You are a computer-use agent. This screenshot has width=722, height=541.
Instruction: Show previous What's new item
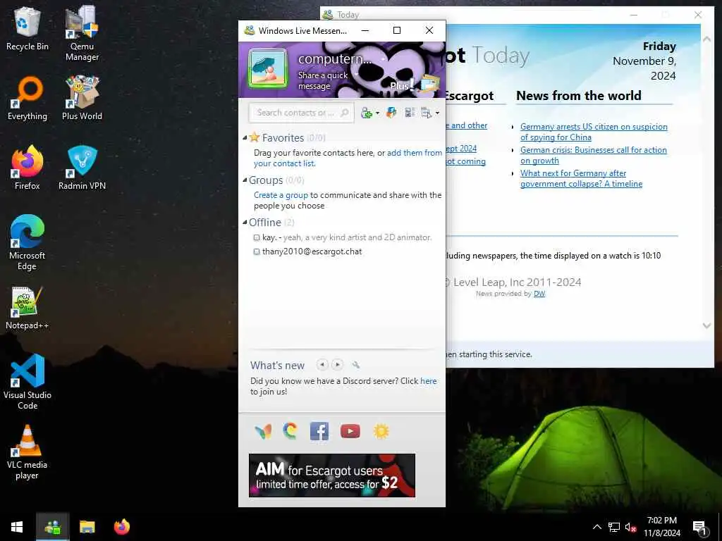[x=322, y=365]
